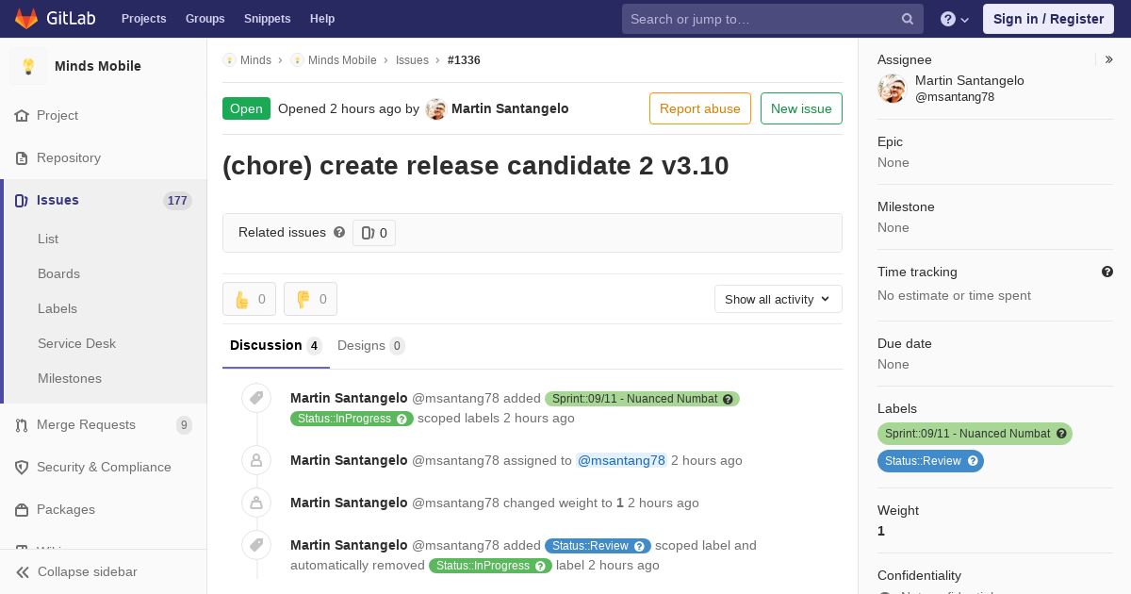The image size is (1131, 594).
Task: Click the Security & Compliance shield icon
Action: pyautogui.click(x=22, y=468)
